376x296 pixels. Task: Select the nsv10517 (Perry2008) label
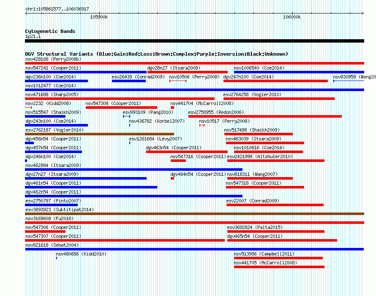point(224,121)
